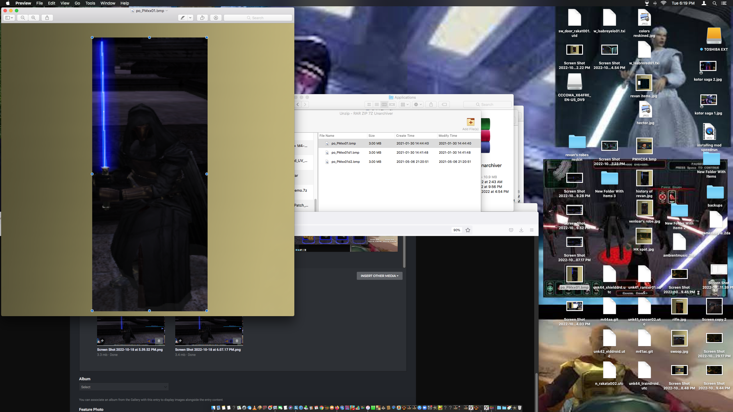Viewport: 733px width, 412px height.
Task: Open the Edit menu
Action: tap(52, 3)
